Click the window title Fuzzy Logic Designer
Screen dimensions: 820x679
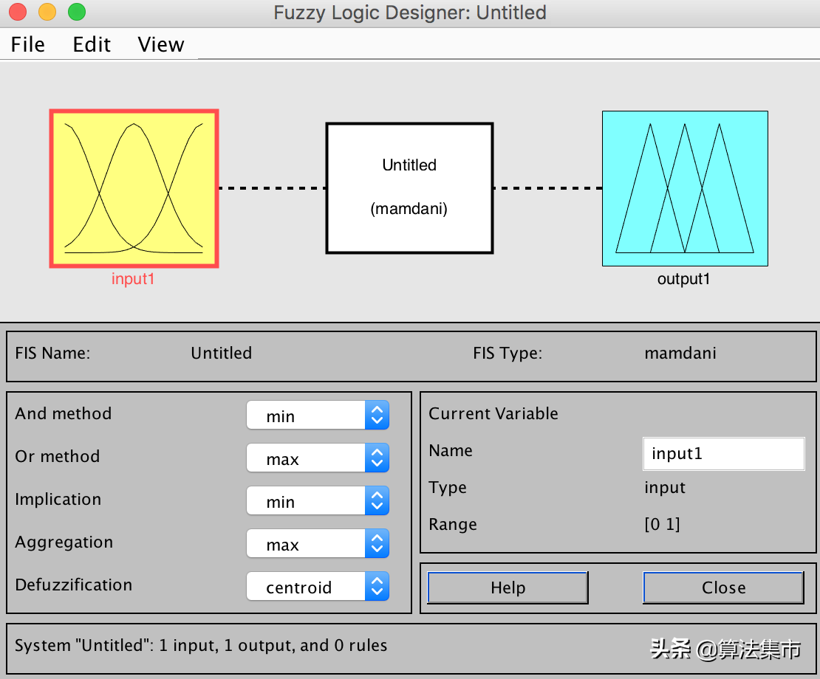click(x=410, y=13)
